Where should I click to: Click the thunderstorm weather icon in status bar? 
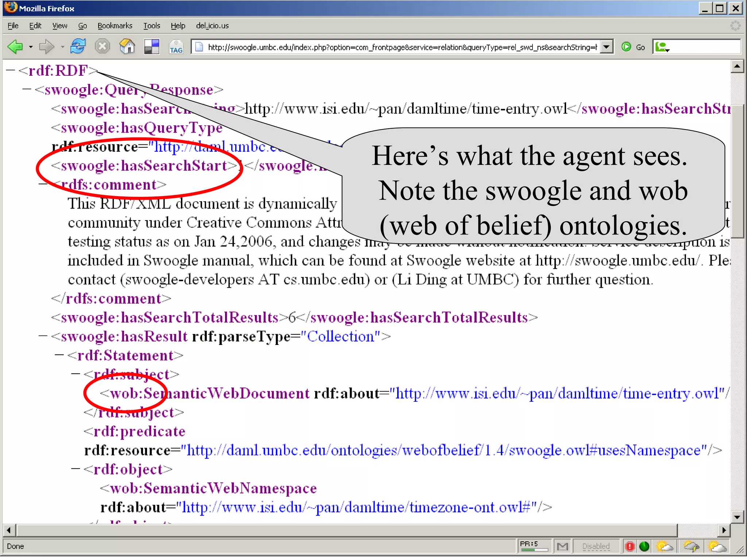(691, 546)
